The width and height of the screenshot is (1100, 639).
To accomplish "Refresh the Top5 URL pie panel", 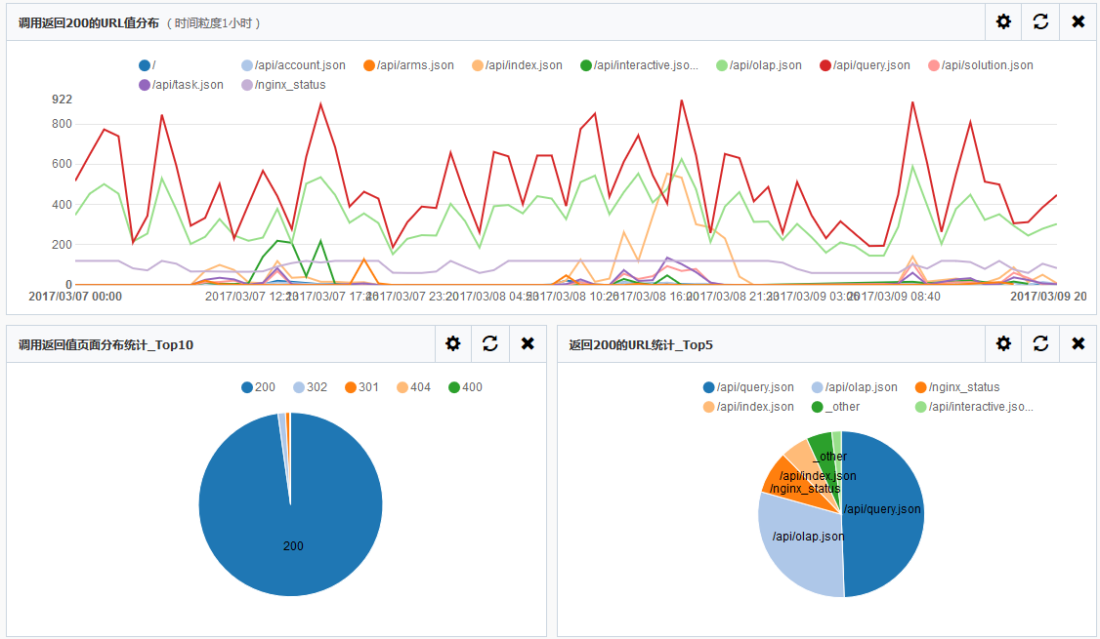I will click(1041, 343).
